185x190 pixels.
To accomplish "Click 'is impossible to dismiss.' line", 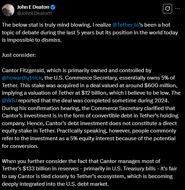I will pos(32,40).
